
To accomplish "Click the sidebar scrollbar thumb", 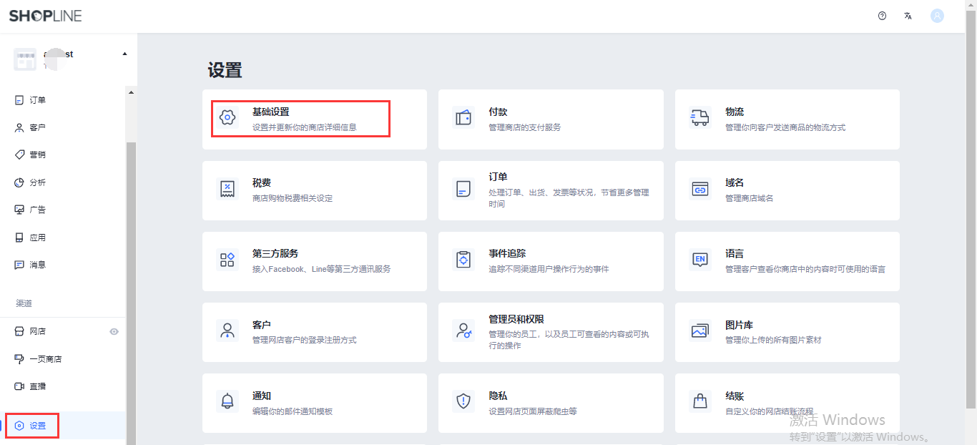I will 131,293.
